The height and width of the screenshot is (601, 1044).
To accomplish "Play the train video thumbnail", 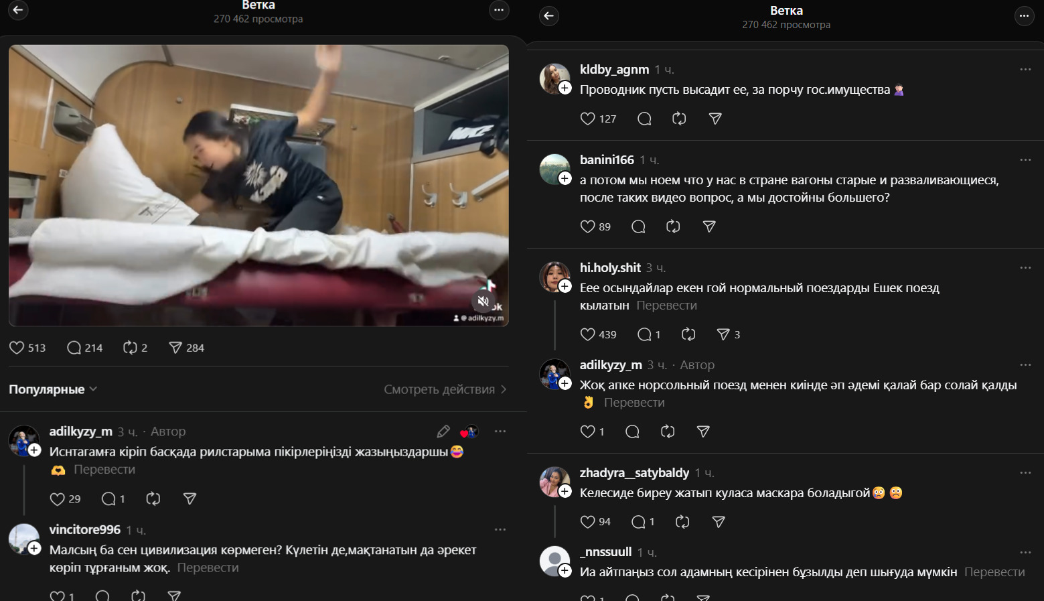I will (258, 185).
